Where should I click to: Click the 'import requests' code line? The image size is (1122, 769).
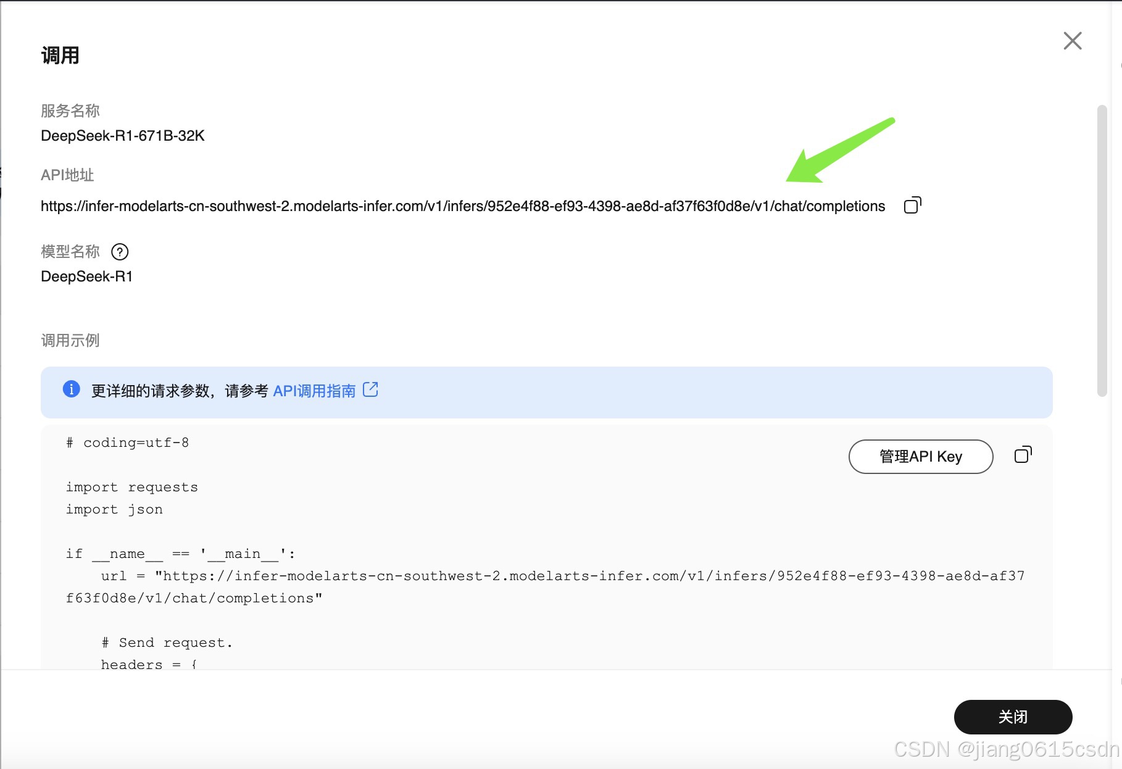(132, 487)
